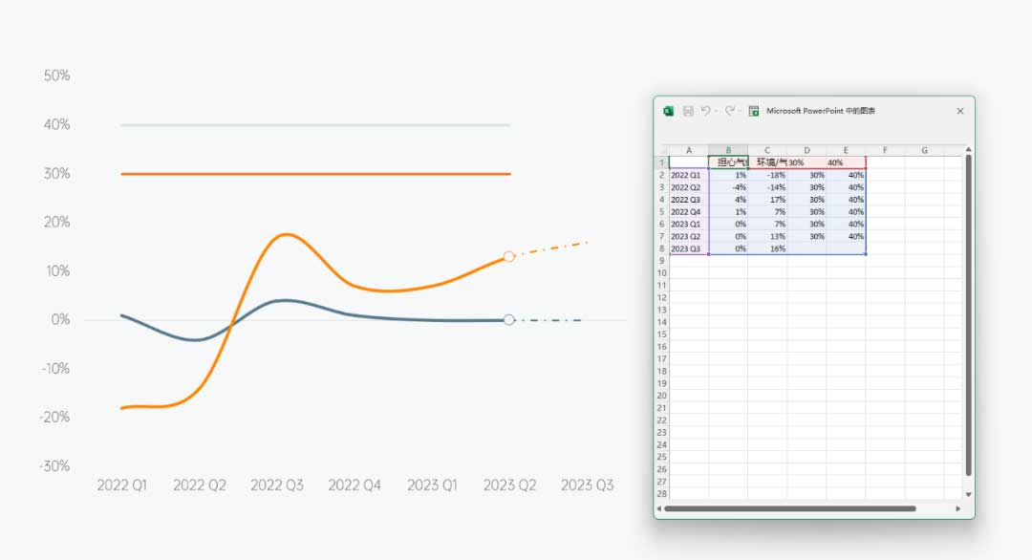Click the vertical scrollbar up arrow
This screenshot has width=1032, height=560.
[x=968, y=150]
